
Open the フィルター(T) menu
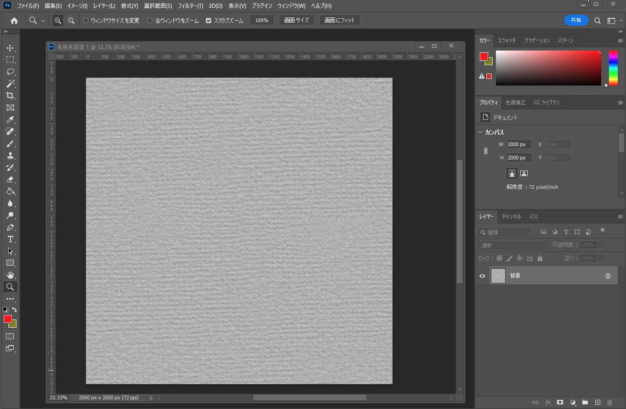[190, 6]
